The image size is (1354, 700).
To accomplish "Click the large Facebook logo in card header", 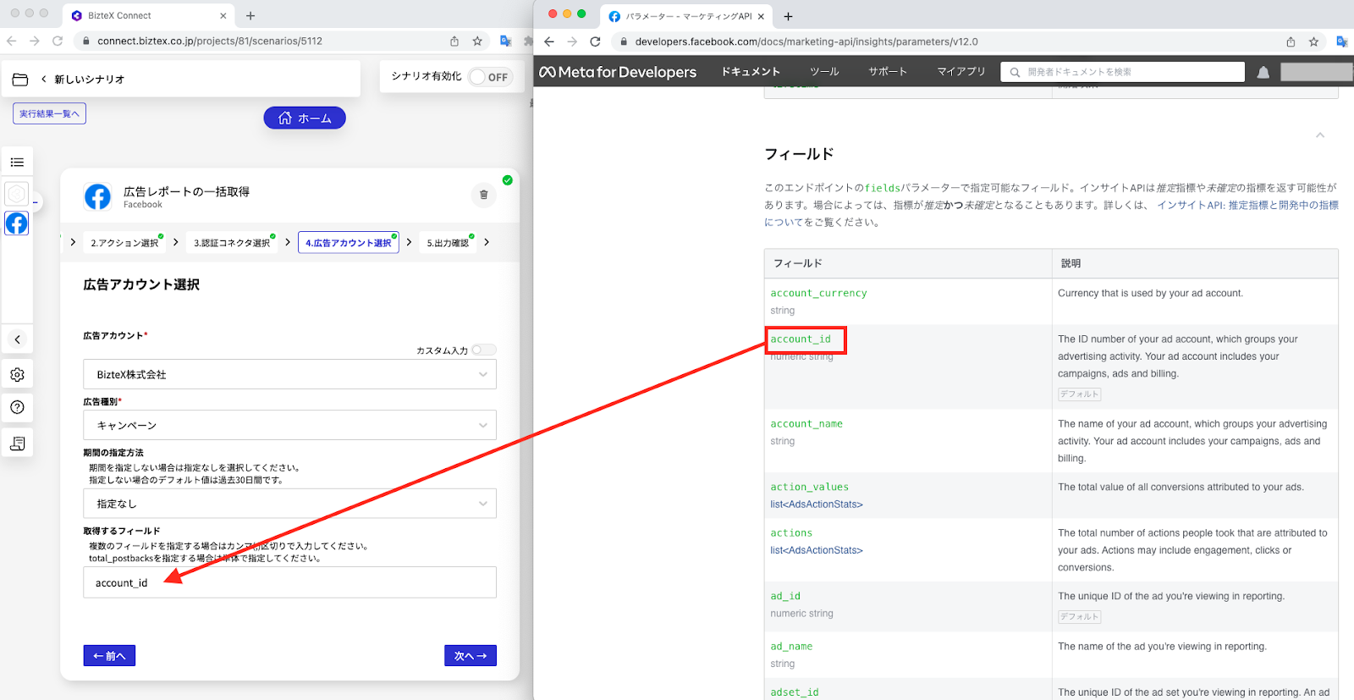I will tap(97, 197).
